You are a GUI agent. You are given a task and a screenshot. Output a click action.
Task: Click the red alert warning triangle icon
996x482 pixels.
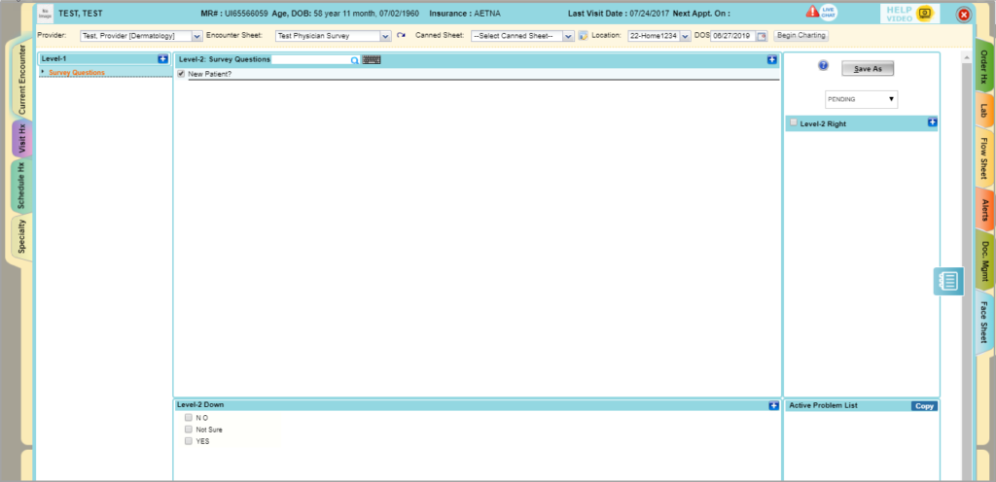[812, 13]
